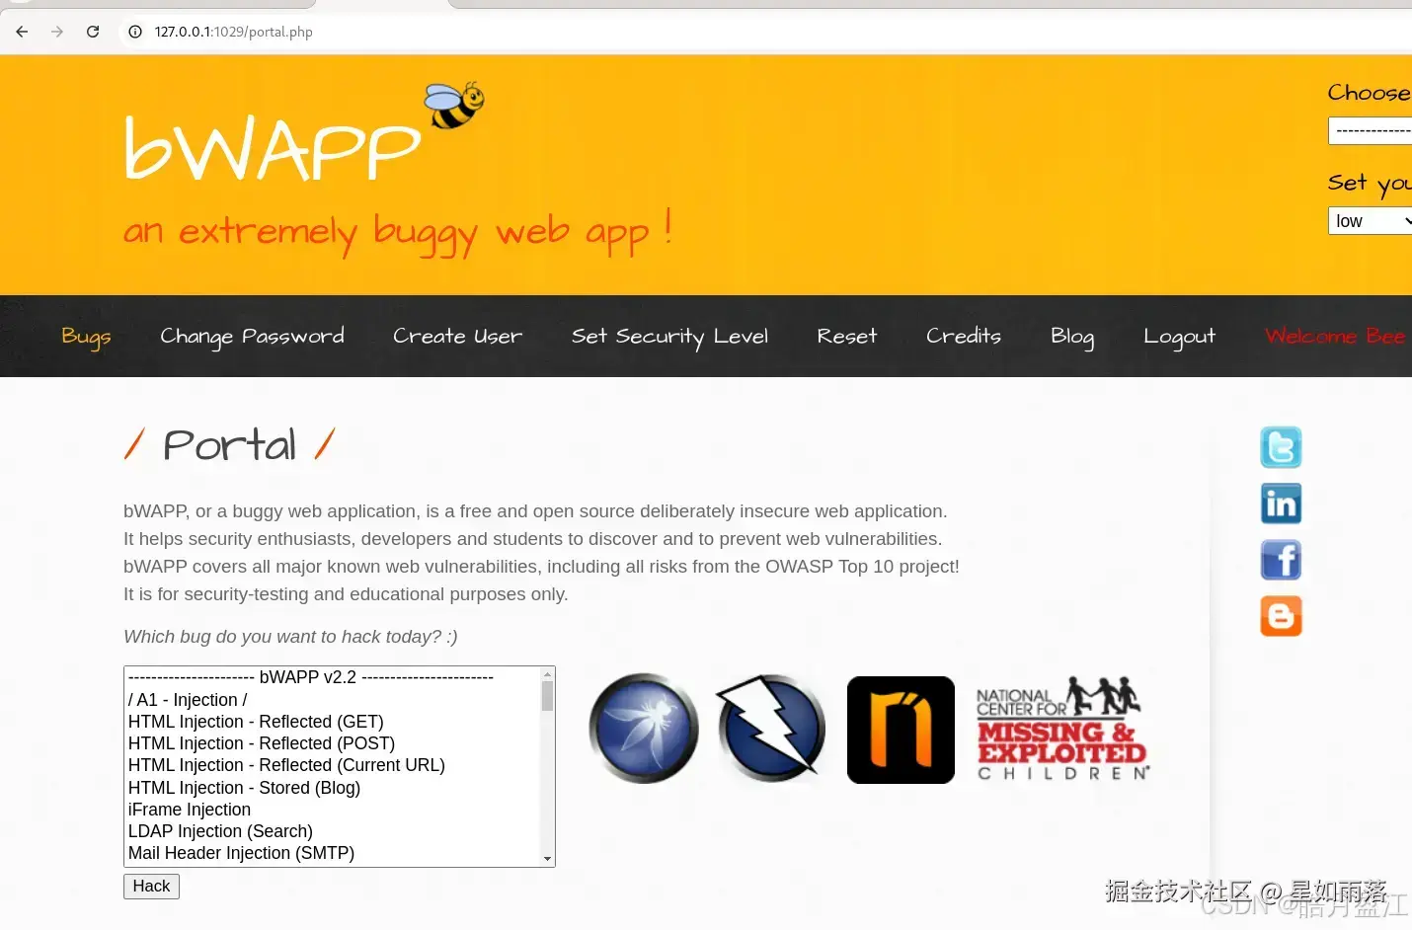Image resolution: width=1412 pixels, height=930 pixels.
Task: Click the bug list scroll-up arrow
Action: 547,674
